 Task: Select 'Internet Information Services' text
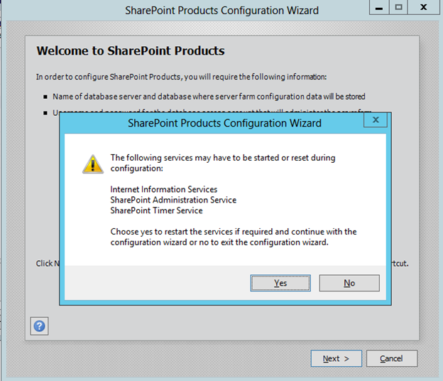point(163,189)
